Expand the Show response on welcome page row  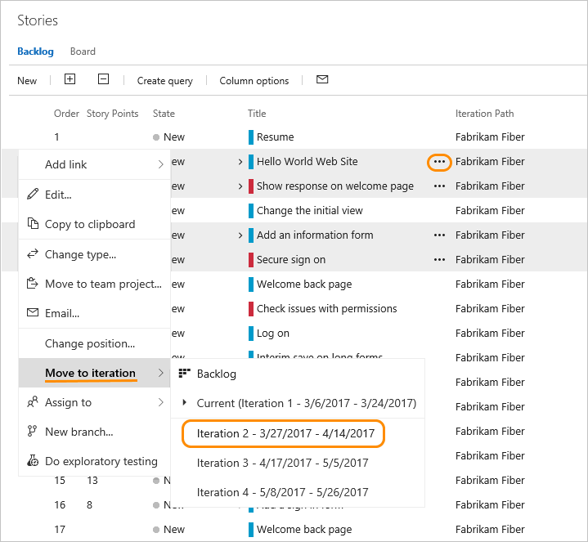(240, 186)
